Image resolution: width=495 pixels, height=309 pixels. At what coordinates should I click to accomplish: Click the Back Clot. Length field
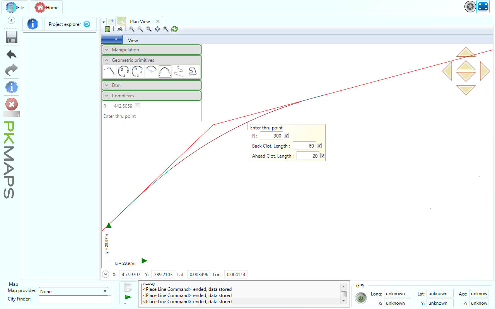point(304,146)
